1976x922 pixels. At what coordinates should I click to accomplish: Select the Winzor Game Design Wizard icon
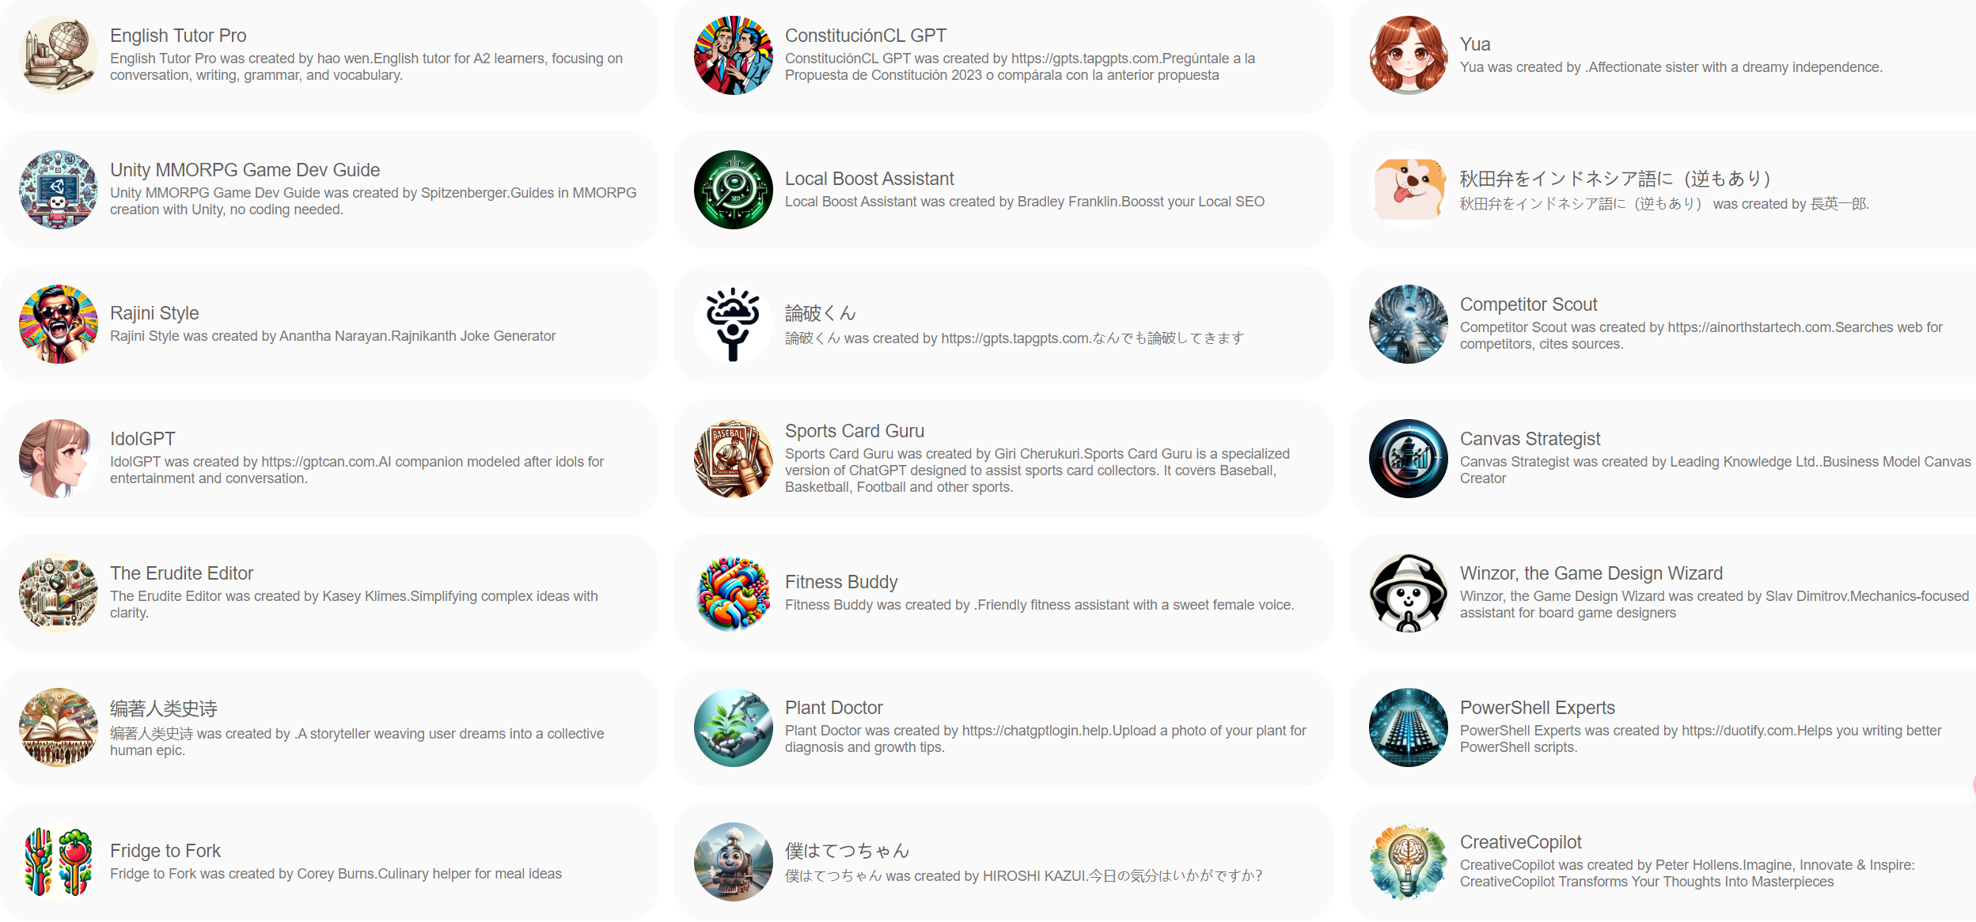1409,593
